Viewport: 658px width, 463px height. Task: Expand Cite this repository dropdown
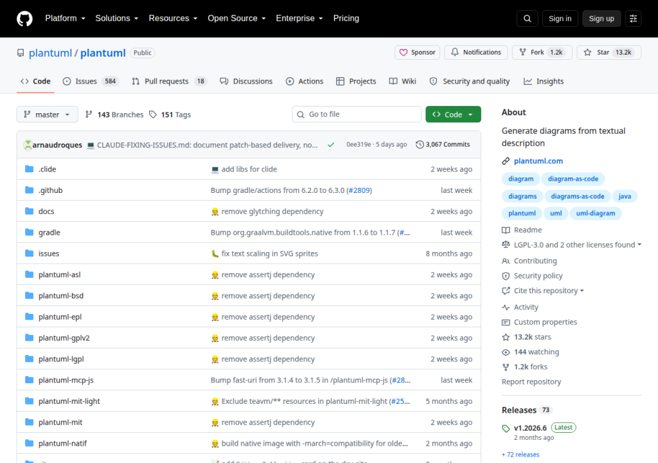[x=582, y=291]
